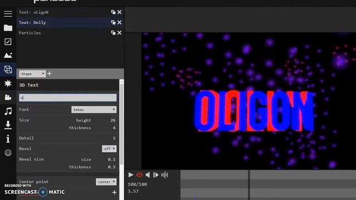
Task: Step forward one frame
Action: click(156, 175)
